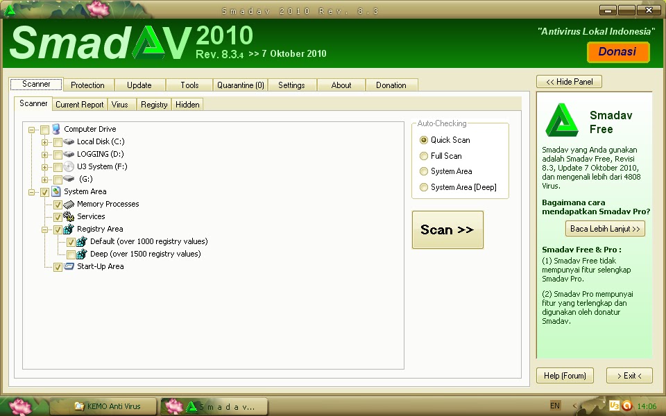Click the Registry Area icon
666x416 pixels.
pos(69,229)
